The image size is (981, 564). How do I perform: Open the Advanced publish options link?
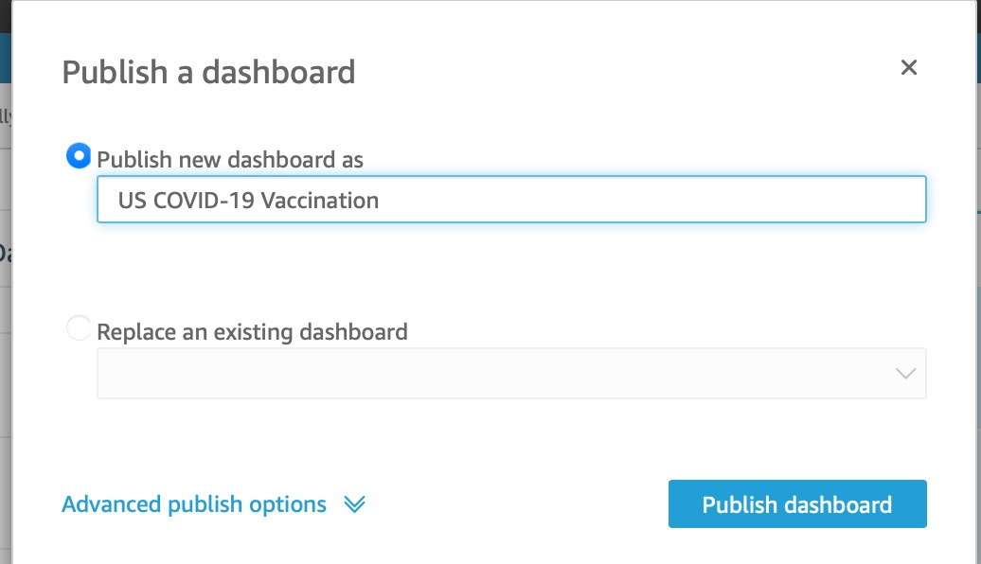tap(194, 504)
